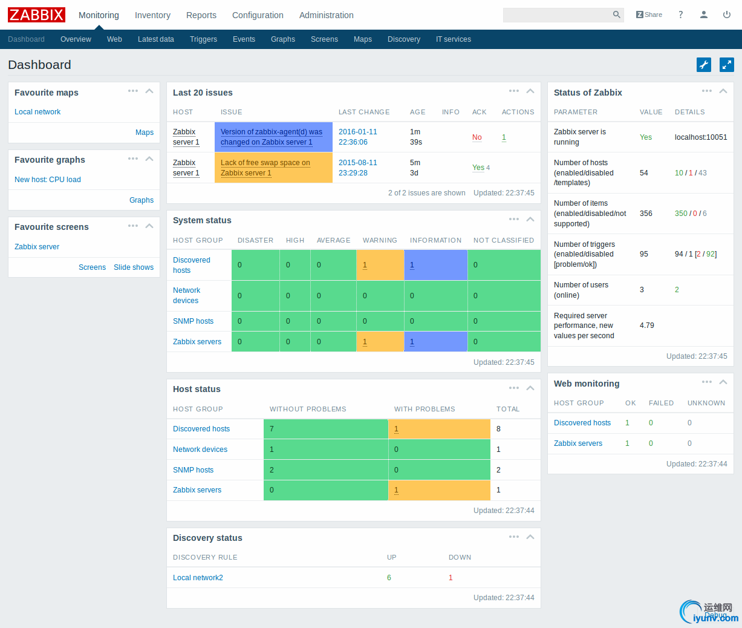
Task: Open Discovery status widget menu dots
Action: tap(514, 537)
